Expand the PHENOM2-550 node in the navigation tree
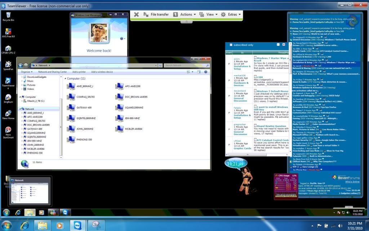369x231 pixels. (22, 153)
